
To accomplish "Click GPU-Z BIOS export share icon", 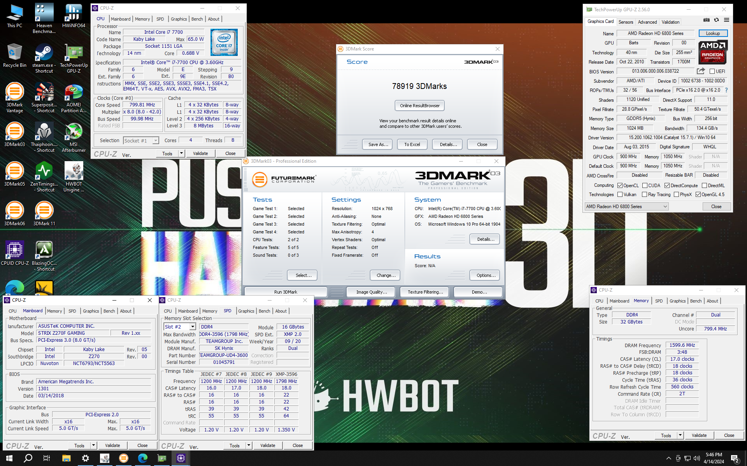I will pyautogui.click(x=701, y=71).
